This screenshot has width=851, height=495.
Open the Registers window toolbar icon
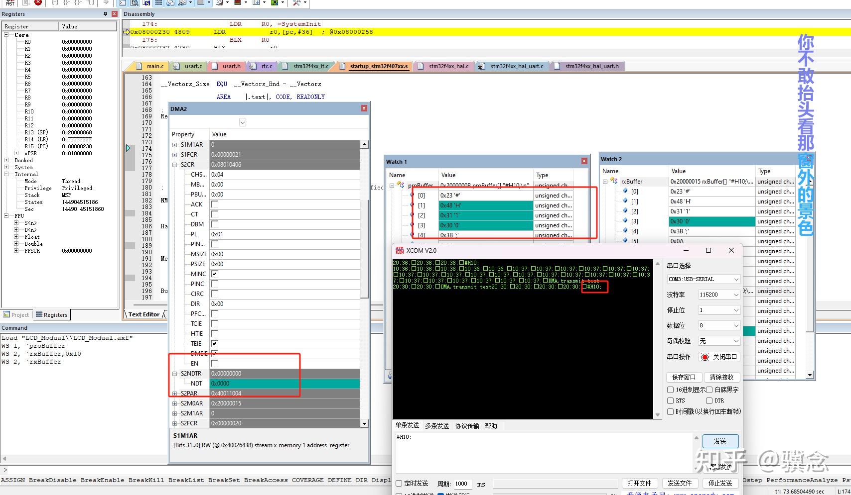158,3
